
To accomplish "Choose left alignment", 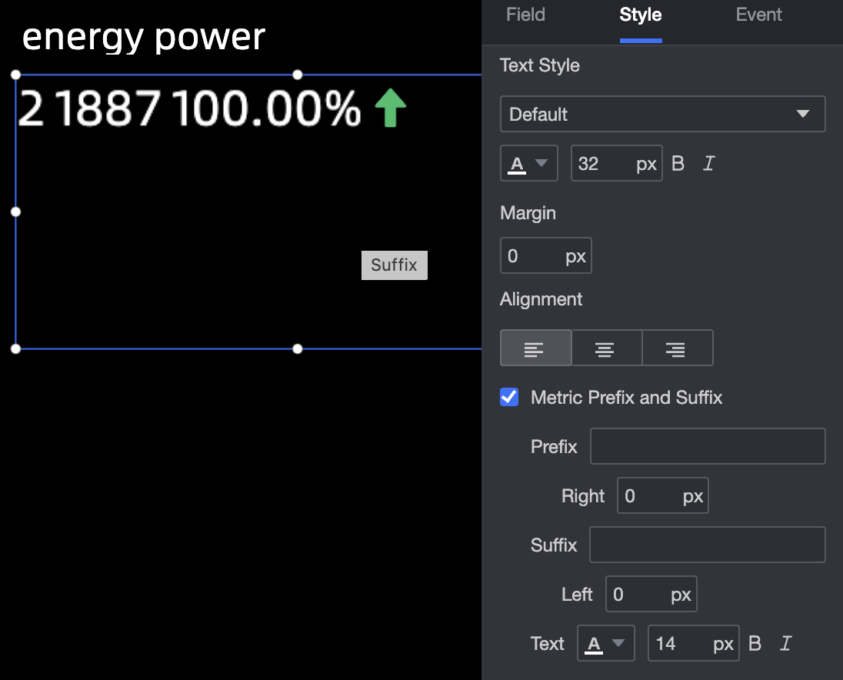I will click(x=535, y=348).
